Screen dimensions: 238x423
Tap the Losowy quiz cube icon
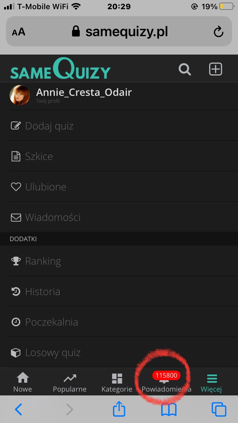click(x=16, y=353)
